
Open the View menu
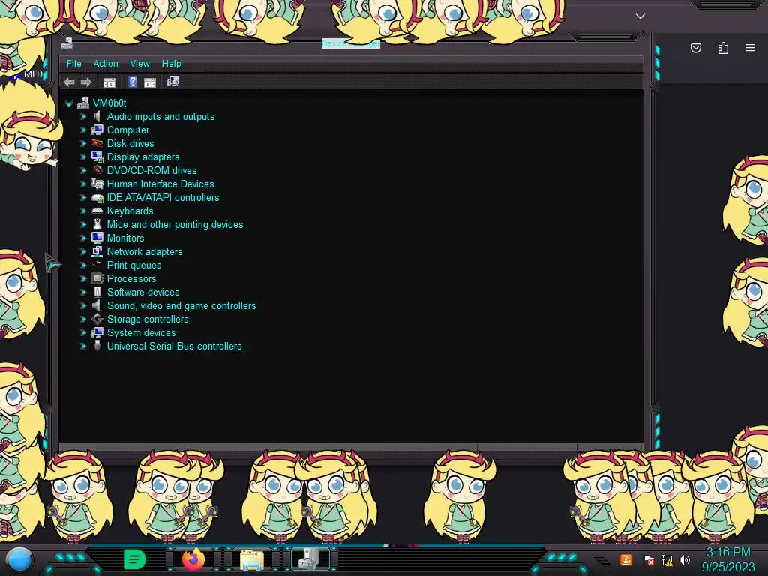(x=140, y=63)
